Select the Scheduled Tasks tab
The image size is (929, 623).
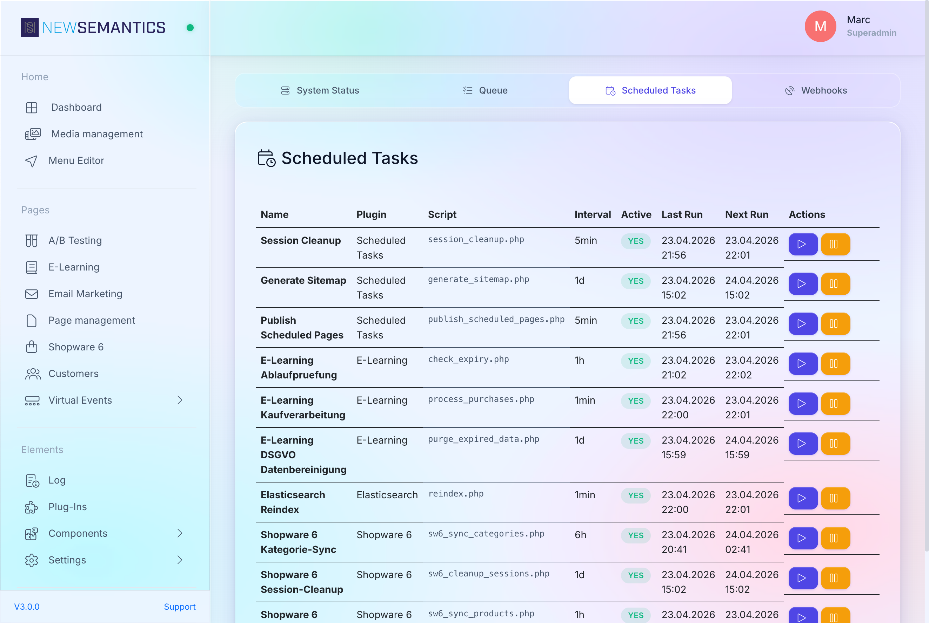(650, 90)
